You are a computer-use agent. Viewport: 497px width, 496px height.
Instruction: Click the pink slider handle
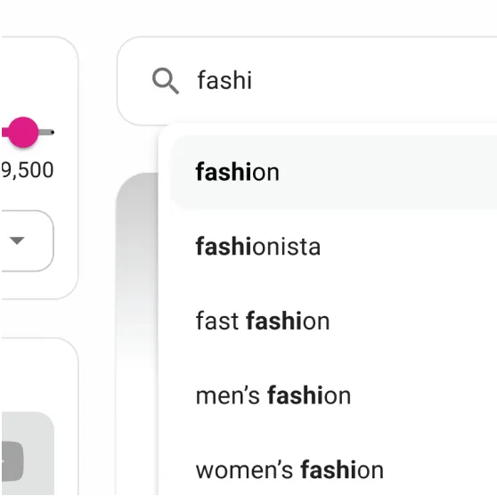pyautogui.click(x=23, y=132)
